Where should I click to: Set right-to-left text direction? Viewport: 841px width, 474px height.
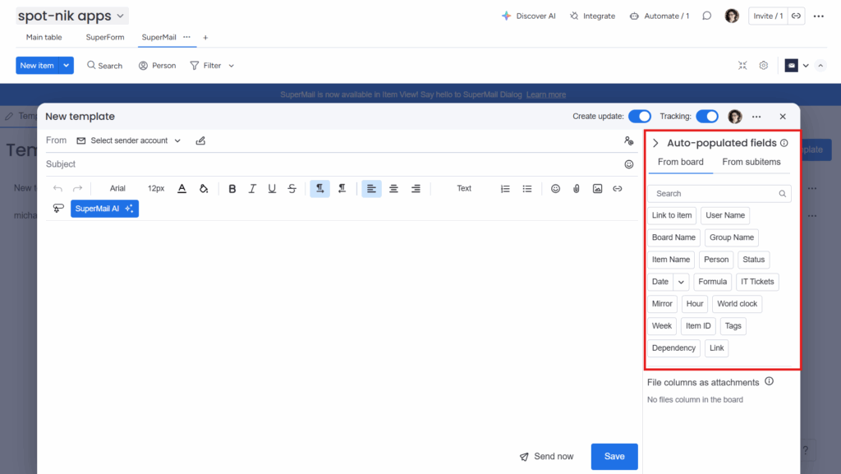click(x=342, y=188)
